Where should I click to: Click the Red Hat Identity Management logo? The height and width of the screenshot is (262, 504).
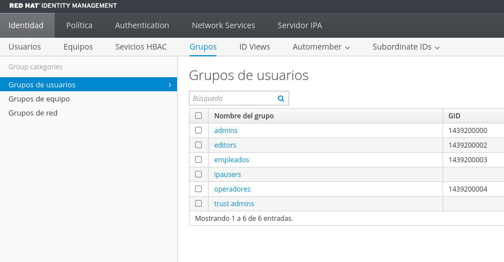click(63, 6)
